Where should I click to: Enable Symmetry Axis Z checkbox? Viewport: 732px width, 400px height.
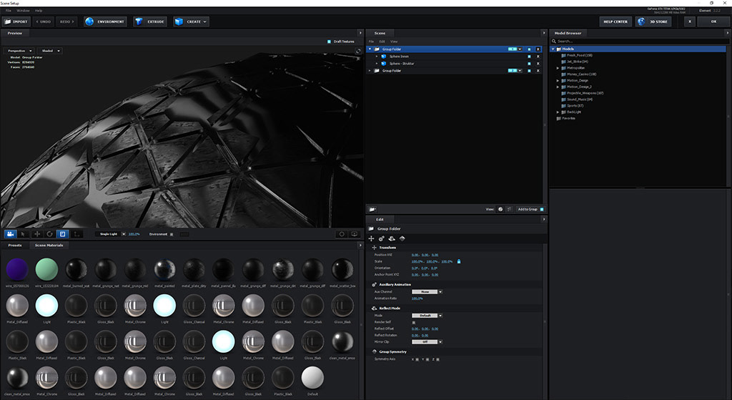click(438, 359)
